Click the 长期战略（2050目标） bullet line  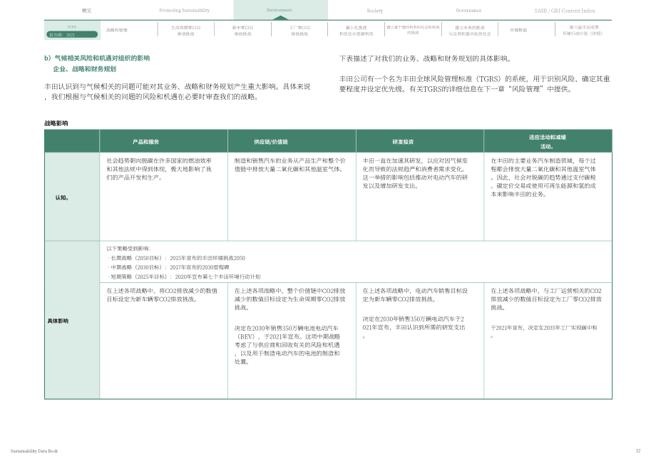point(177,258)
